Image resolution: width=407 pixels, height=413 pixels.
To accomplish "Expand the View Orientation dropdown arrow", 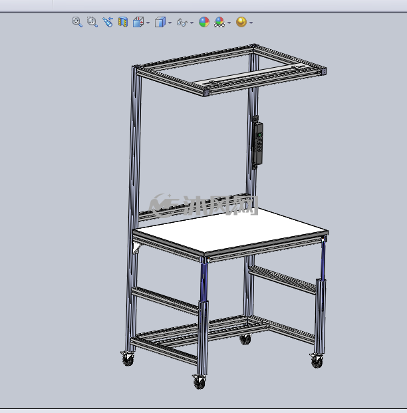I will coord(148,23).
